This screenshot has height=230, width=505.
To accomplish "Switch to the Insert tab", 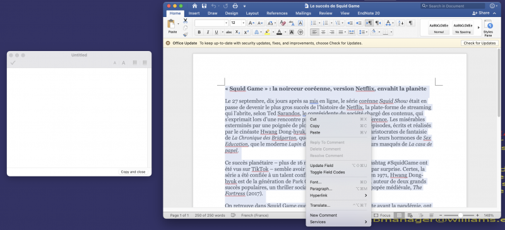I will 194,13.
